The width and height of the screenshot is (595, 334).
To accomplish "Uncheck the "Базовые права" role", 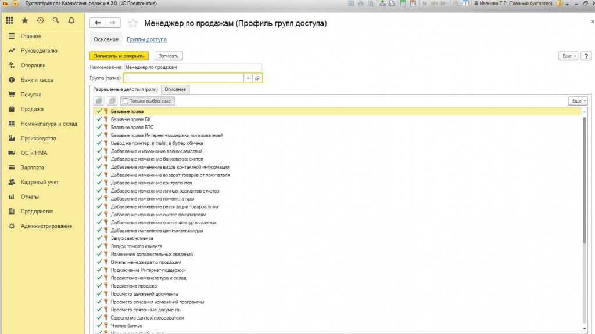I will (x=99, y=111).
